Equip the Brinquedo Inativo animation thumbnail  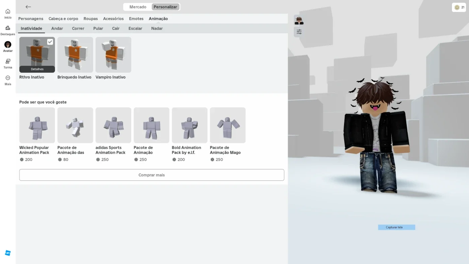(75, 55)
